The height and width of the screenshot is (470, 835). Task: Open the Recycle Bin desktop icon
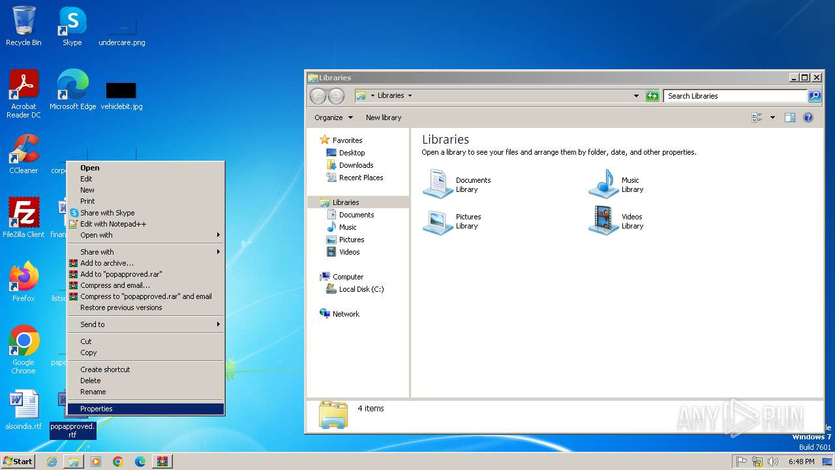point(23,26)
